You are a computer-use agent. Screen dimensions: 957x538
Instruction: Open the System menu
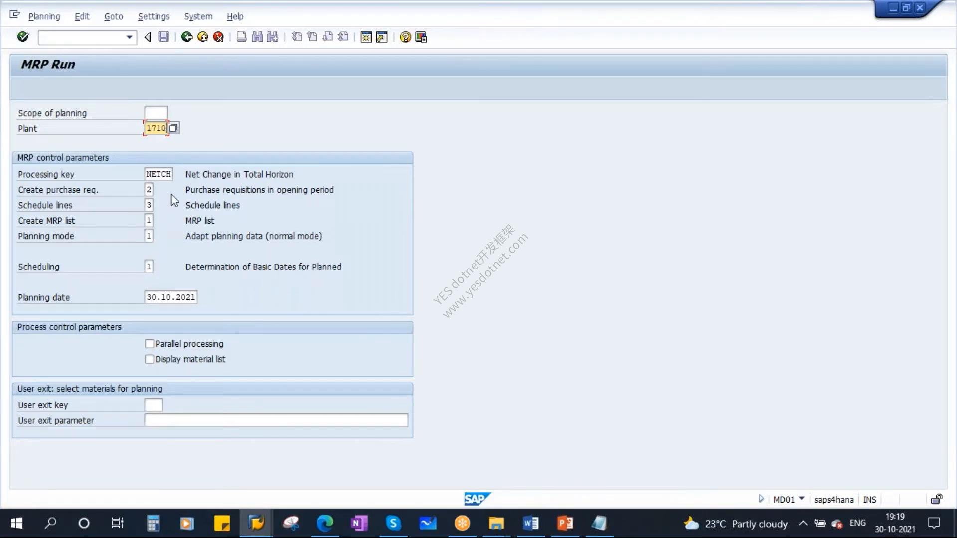(x=198, y=16)
